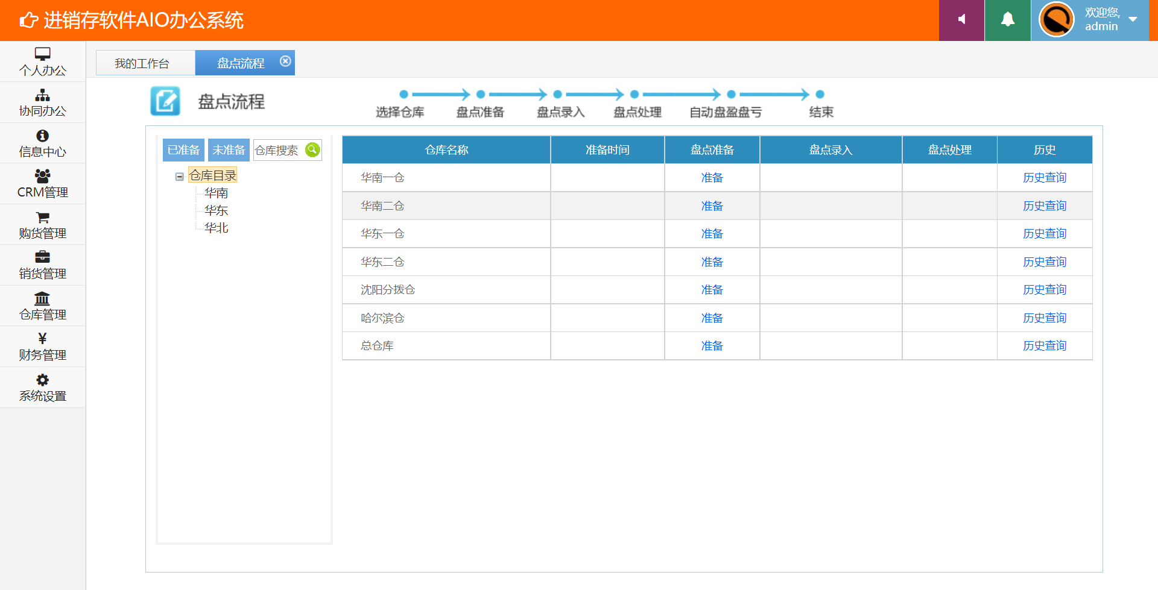The width and height of the screenshot is (1158, 590).
Task: Click the hand pointer logo icon
Action: click(x=28, y=20)
